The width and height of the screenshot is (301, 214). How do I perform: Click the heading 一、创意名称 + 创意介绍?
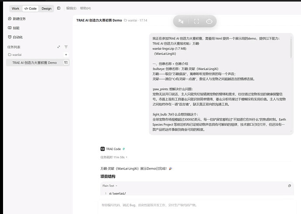[170, 64]
